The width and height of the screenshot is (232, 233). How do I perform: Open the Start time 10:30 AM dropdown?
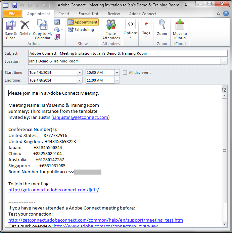[117, 73]
